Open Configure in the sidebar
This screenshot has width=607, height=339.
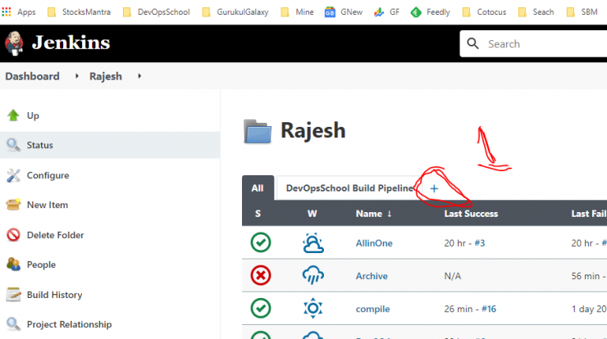(48, 175)
